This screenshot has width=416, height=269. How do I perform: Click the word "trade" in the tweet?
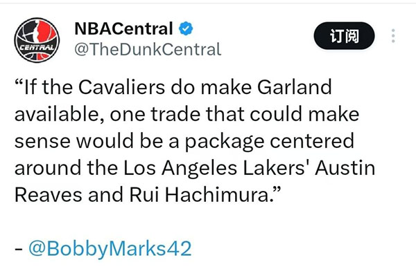(175, 114)
